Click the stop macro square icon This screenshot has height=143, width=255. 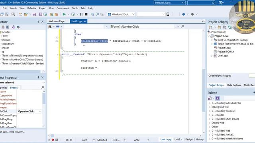pyautogui.click(x=57, y=140)
